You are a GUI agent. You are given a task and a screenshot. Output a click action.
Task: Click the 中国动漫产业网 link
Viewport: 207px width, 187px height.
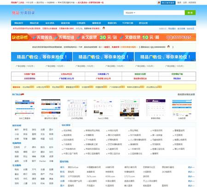click(75, 181)
